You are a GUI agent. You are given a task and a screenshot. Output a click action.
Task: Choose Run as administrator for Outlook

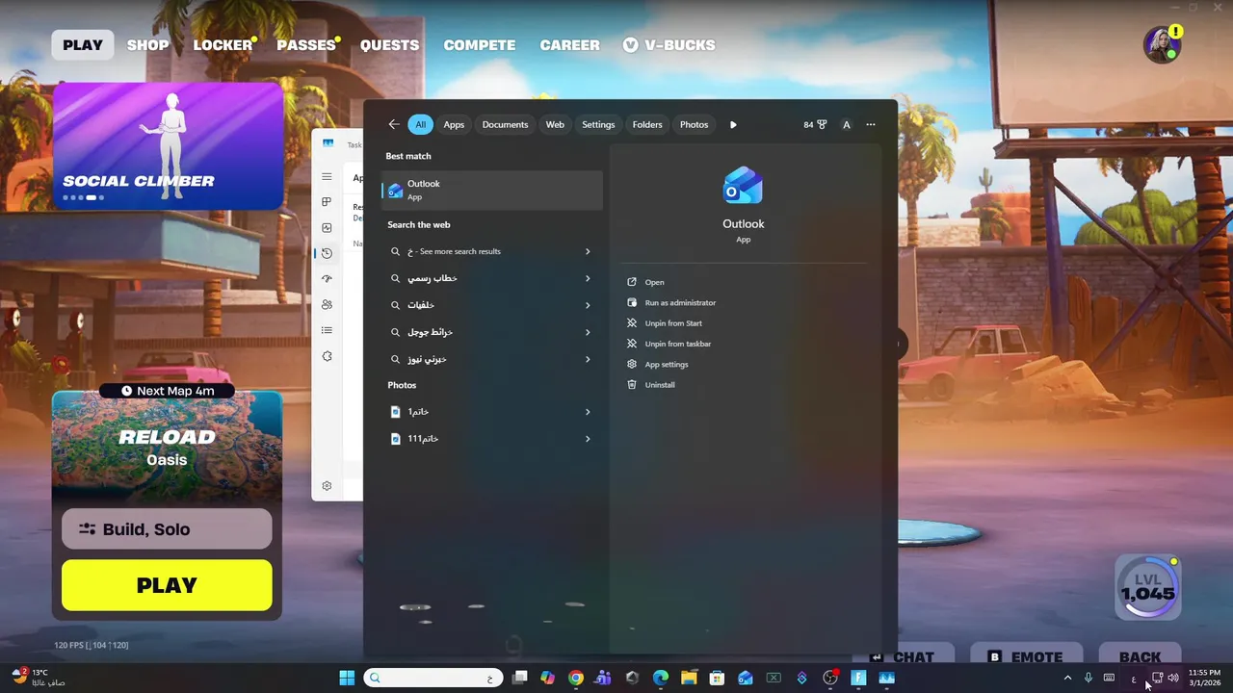pos(671,302)
